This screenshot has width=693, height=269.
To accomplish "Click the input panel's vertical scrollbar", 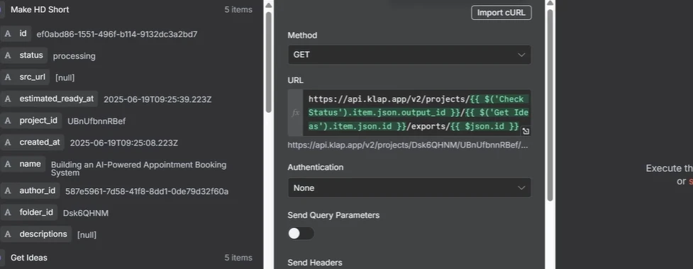I will tap(268, 62).
